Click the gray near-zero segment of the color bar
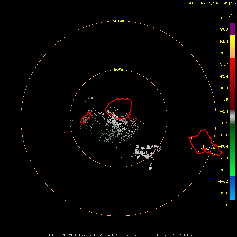The width and height of the screenshot is (237, 237). click(233, 117)
